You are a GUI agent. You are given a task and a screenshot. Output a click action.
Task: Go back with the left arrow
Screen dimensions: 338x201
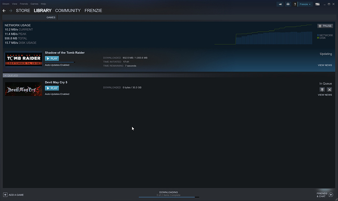pos(4,11)
